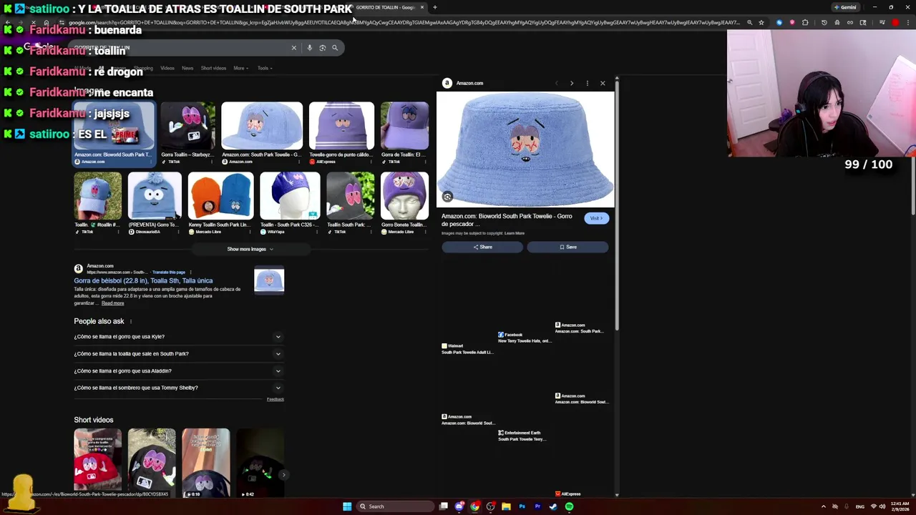The width and height of the screenshot is (916, 515).
Task: Open Premiere Pro from the taskbar
Action: coord(537,506)
